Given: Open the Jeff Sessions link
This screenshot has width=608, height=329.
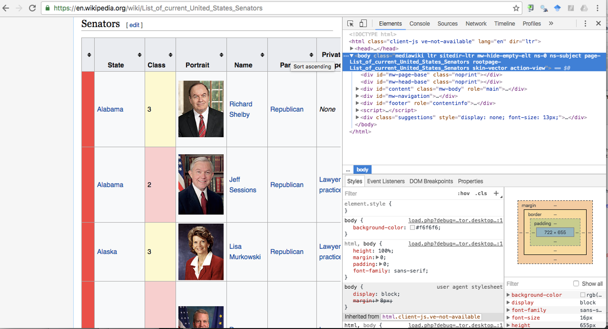Looking at the screenshot, I should coord(243,185).
